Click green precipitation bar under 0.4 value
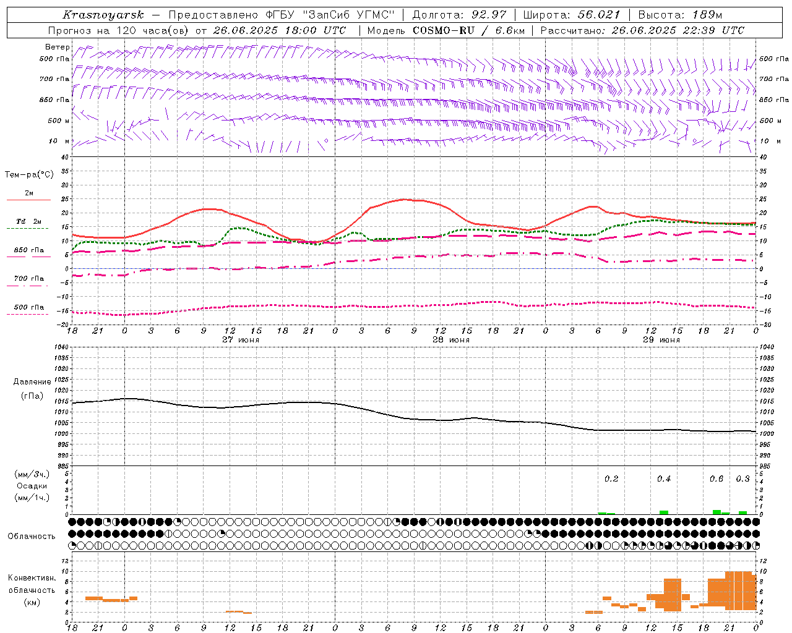The height and width of the screenshot is (633, 792). [x=664, y=512]
